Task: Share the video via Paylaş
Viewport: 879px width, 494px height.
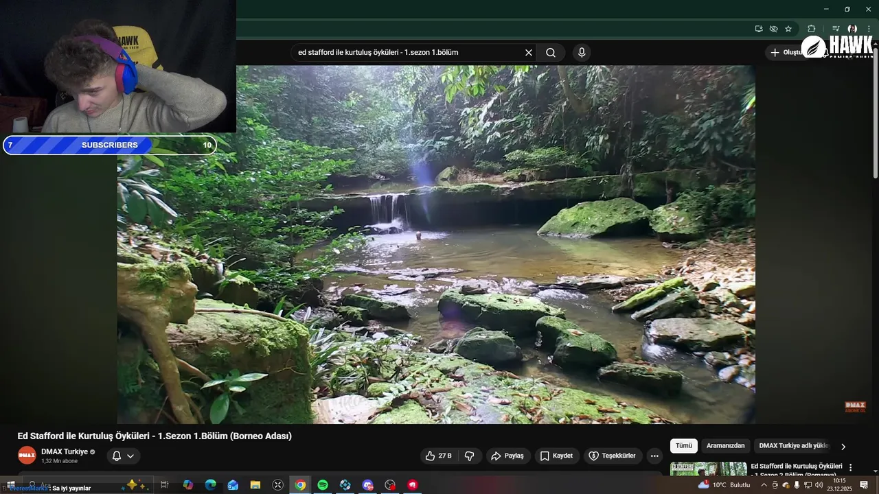Action: (508, 456)
